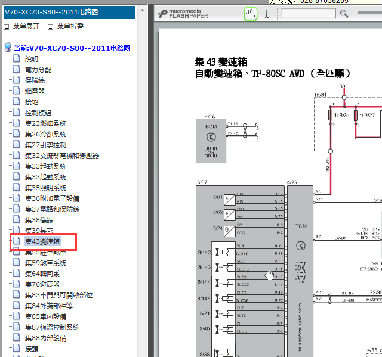
Task: Click the 11B/31 fuse label in diagram
Action: tap(341, 115)
